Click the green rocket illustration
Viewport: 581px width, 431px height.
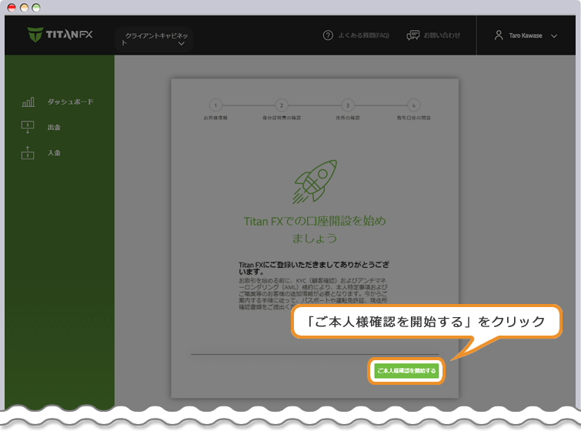pos(315,182)
